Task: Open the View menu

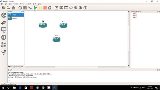Action: (10, 4)
